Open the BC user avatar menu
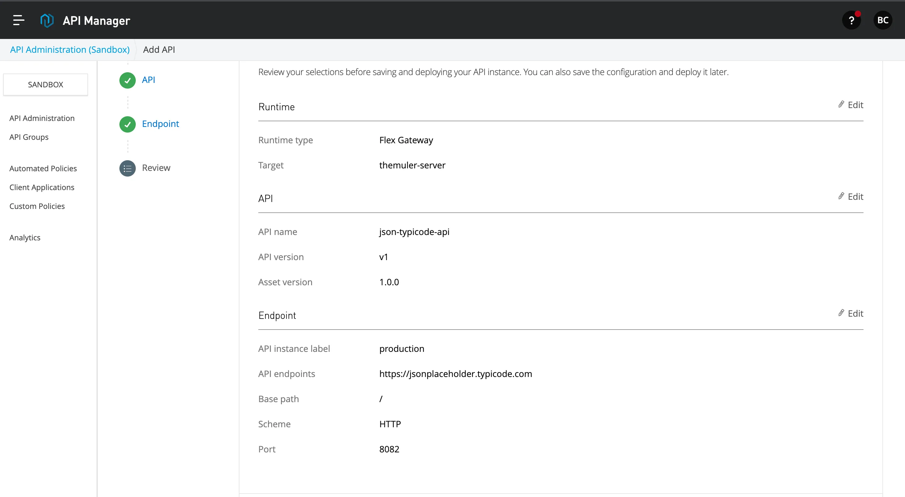 tap(882, 20)
